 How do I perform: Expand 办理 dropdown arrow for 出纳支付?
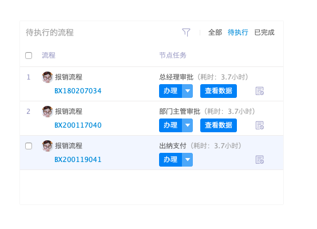pyautogui.click(x=188, y=160)
